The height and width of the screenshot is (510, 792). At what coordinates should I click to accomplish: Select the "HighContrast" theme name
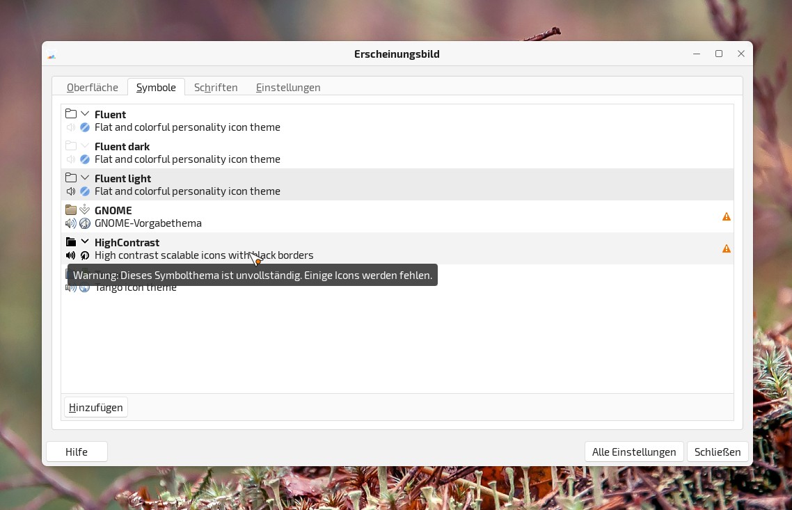(127, 242)
